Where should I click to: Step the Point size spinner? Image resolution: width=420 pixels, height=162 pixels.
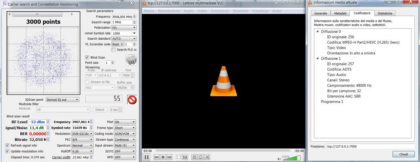pos(113,62)
